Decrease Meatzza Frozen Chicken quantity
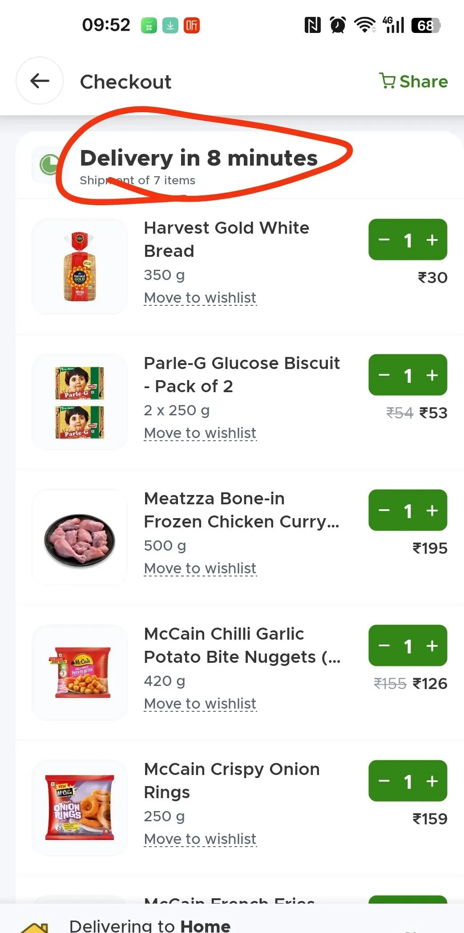 (384, 511)
